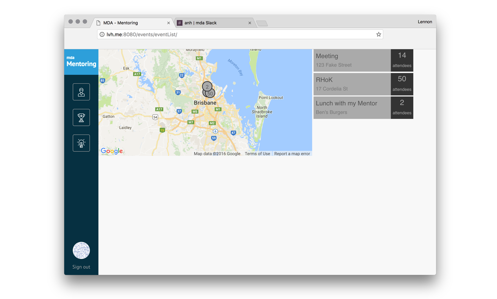Click the site info icon in address bar
Viewport: 497px width, 299px height.
102,34
